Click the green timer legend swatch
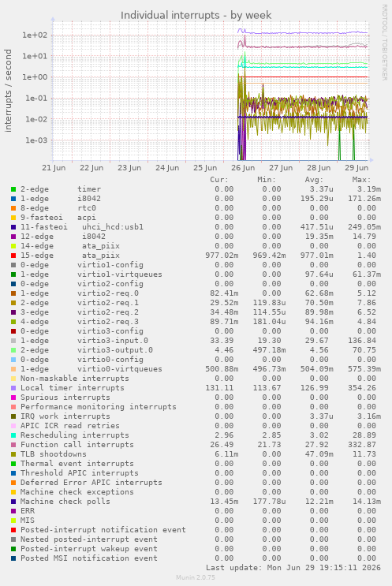 point(13,189)
